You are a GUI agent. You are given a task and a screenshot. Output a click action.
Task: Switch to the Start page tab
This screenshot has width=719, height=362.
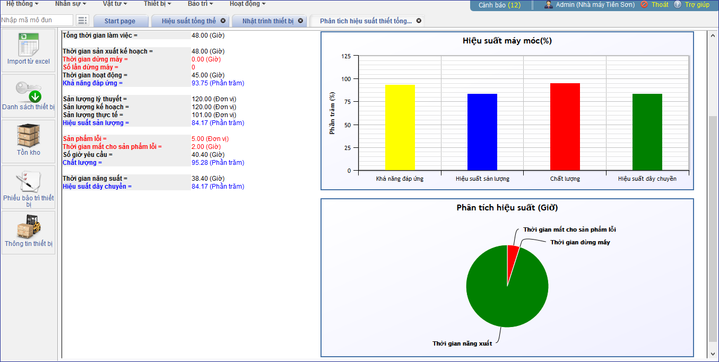click(120, 21)
